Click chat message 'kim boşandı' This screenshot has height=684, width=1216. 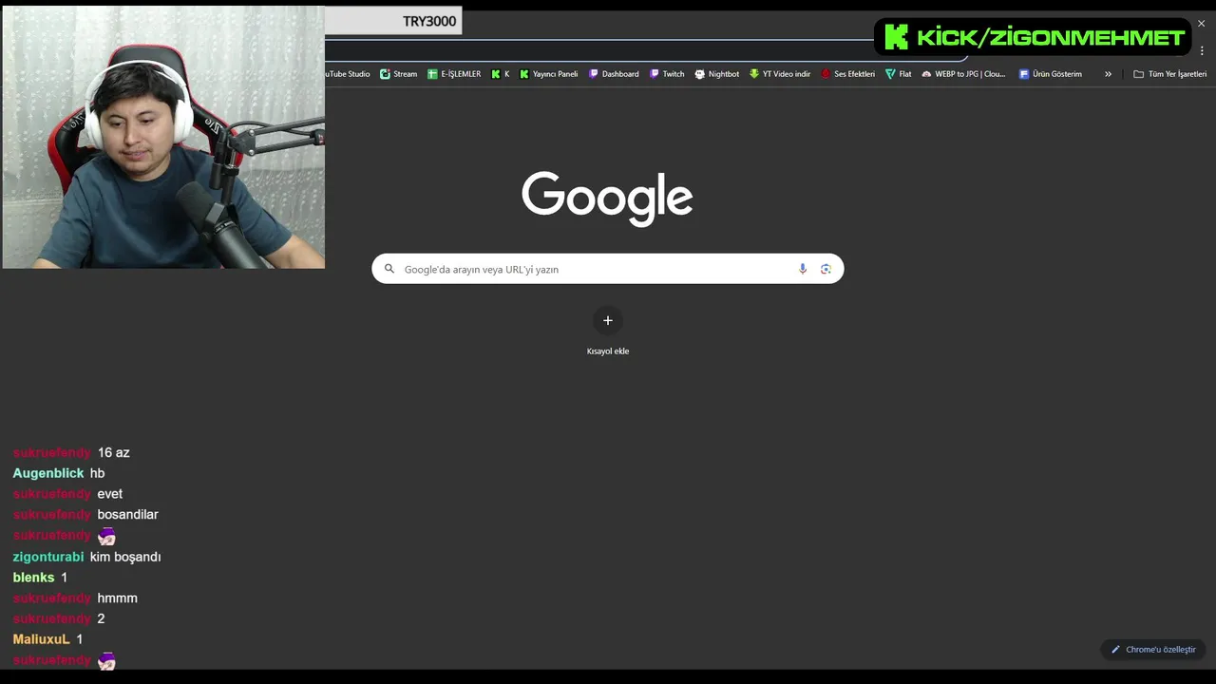[125, 557]
